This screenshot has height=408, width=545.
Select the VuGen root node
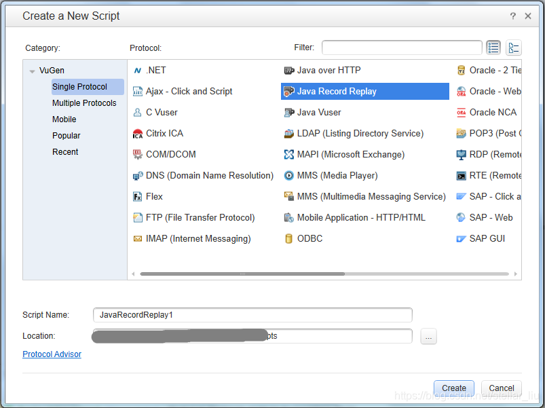[52, 70]
